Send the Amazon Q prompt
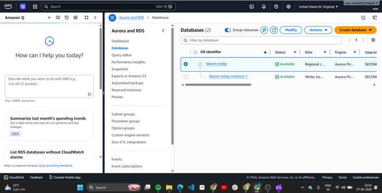 (x=90, y=94)
